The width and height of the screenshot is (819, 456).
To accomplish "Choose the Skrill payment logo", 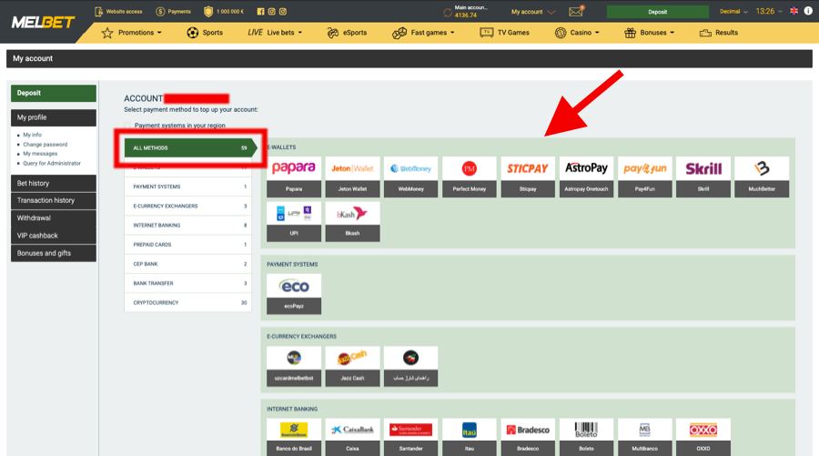I will point(703,168).
